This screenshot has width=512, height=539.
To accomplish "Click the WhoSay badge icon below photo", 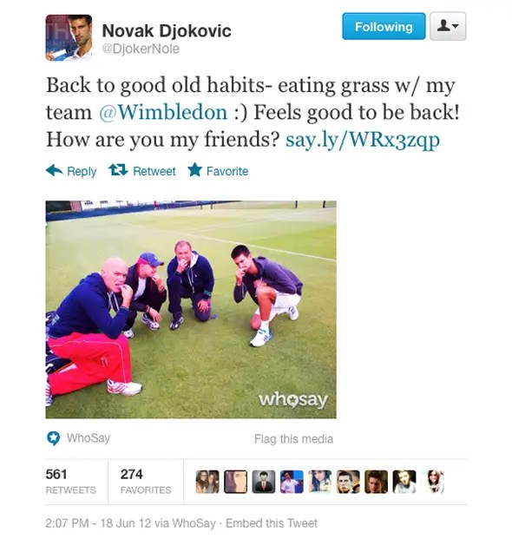I will 53,438.
